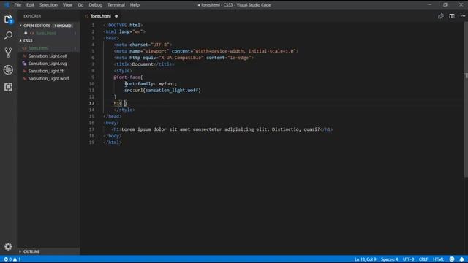Click Ln 13, Col 9 in status bar
This screenshot has width=468, height=263.
click(365, 259)
